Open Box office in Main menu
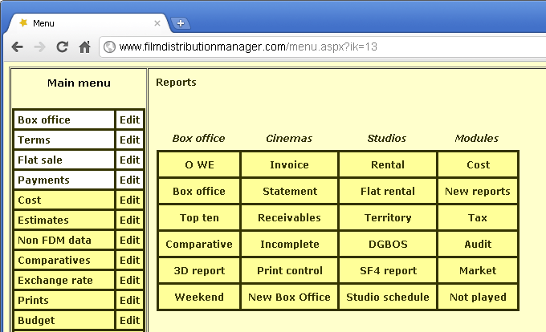Screen dimensions: 546x332 (x=64, y=120)
